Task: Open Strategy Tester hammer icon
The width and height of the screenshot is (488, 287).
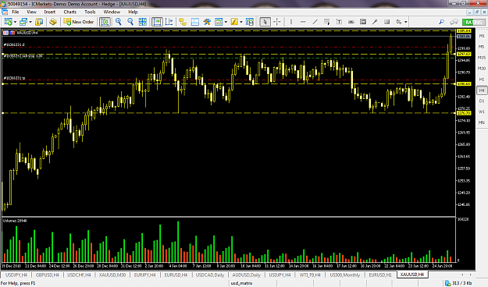Action: click(207, 22)
